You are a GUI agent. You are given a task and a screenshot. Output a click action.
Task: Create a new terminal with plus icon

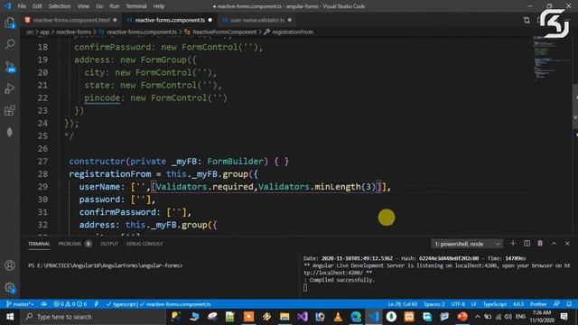(513, 244)
